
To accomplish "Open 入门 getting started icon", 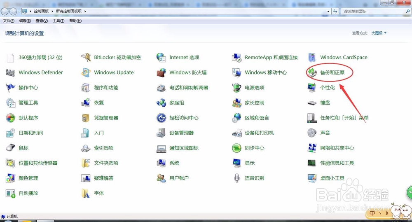I will [x=86, y=133].
